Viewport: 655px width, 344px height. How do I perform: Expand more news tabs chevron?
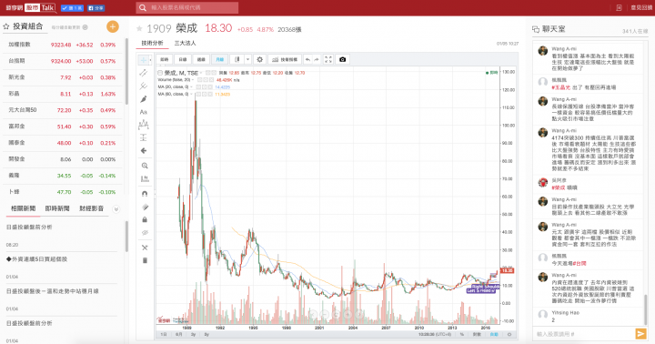click(116, 209)
